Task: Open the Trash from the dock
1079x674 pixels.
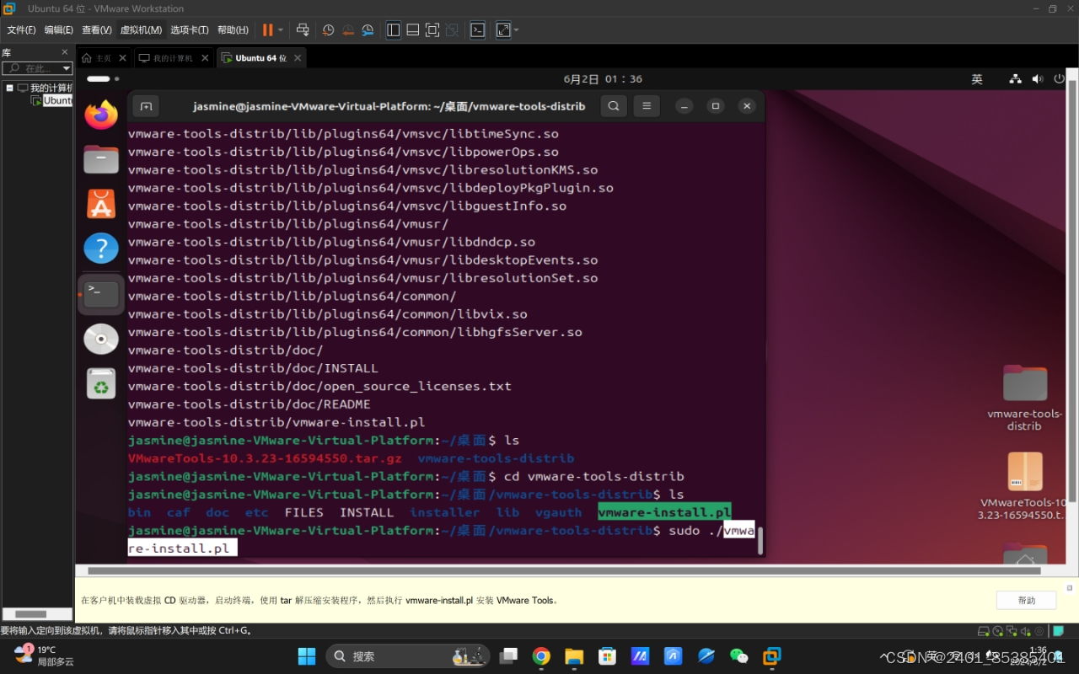Action: 101,383
